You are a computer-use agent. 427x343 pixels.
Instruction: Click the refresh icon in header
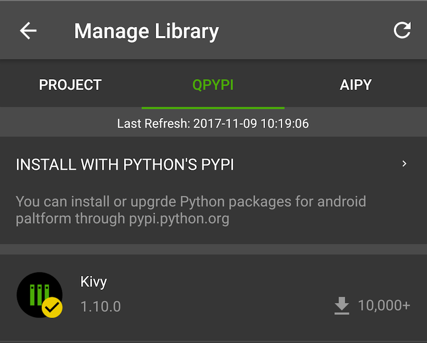(x=402, y=31)
